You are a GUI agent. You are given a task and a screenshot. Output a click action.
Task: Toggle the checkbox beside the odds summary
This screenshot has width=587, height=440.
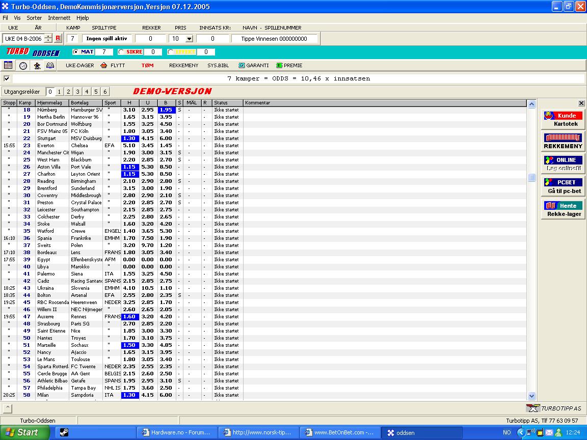7,78
